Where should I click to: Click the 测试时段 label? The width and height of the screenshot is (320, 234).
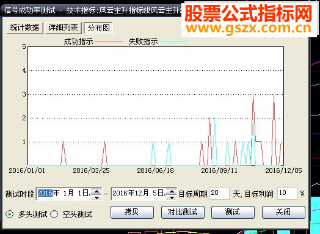point(20,194)
